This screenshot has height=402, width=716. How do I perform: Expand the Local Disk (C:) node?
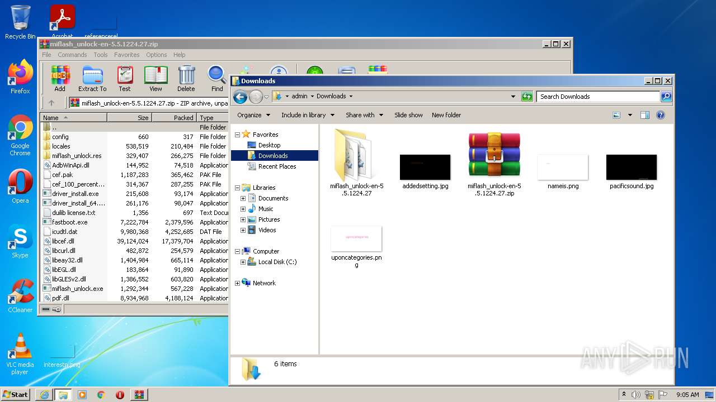[x=243, y=262]
